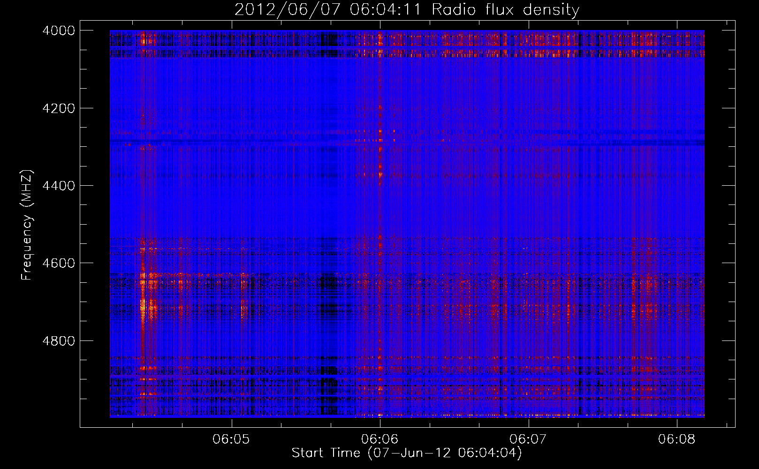Click the 4000 frequency tick label

[59, 30]
